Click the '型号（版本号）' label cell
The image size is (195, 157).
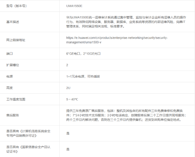click(16, 6)
